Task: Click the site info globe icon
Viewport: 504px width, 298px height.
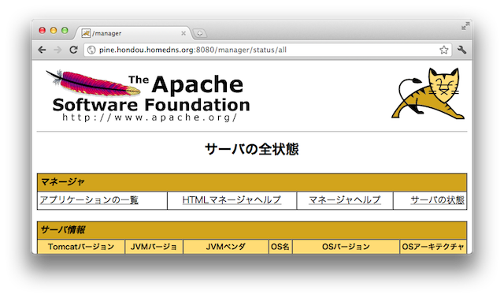Action: click(x=91, y=50)
